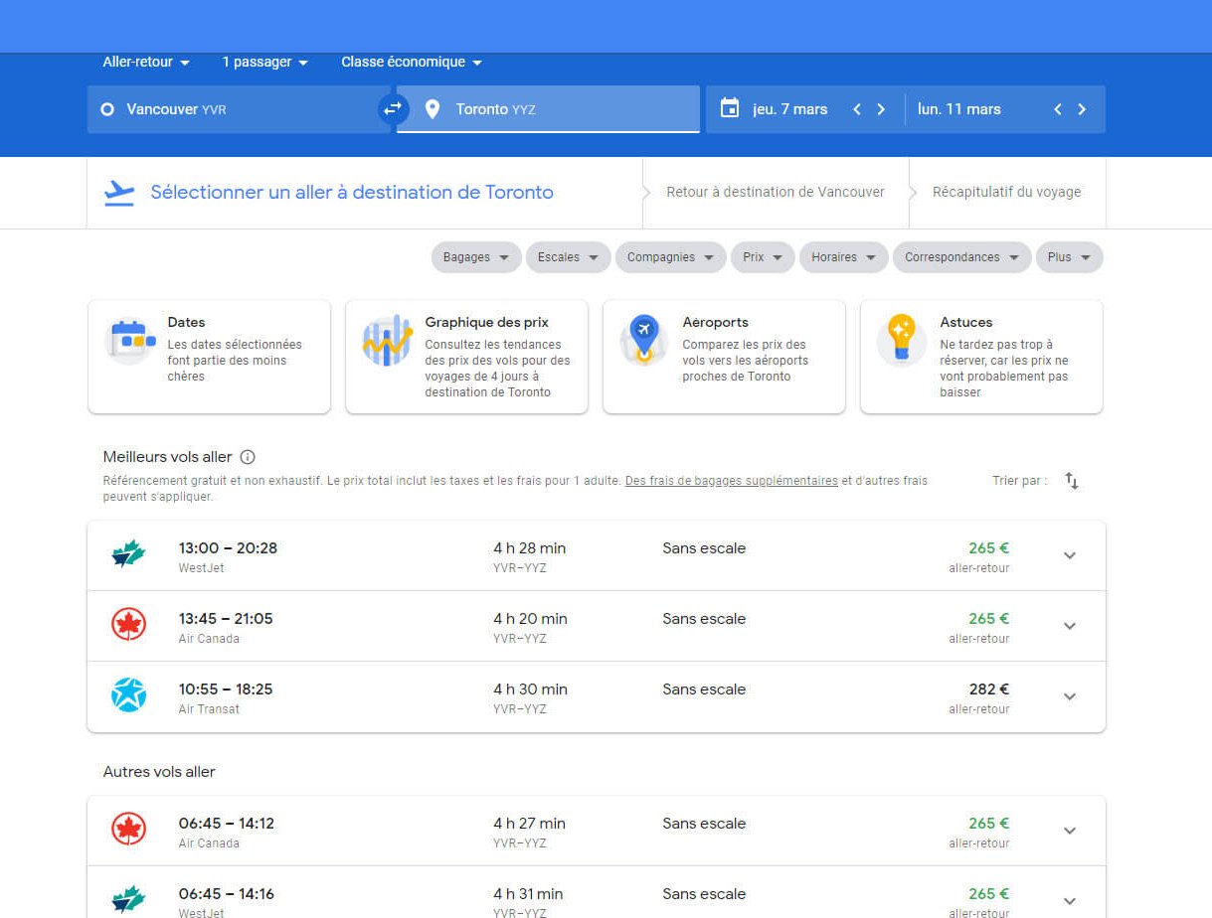The image size is (1212, 918).
Task: Click the Dates calendar card icon
Action: [x=130, y=340]
